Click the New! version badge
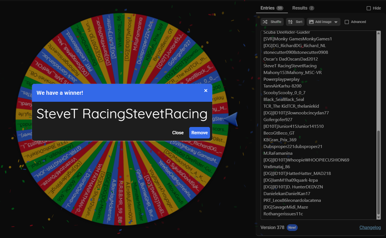Screen dimensions: 386x238 coord(292,228)
